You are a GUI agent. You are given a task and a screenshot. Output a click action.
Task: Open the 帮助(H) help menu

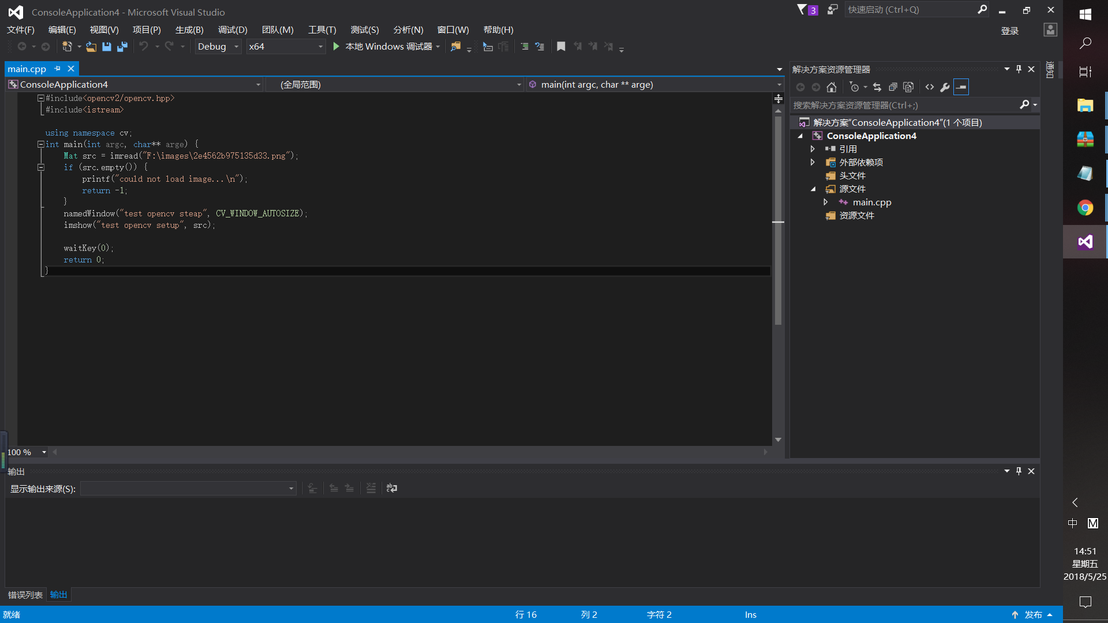click(499, 30)
